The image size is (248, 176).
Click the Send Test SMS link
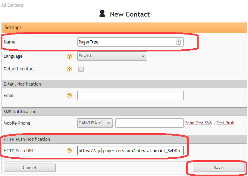198,123
